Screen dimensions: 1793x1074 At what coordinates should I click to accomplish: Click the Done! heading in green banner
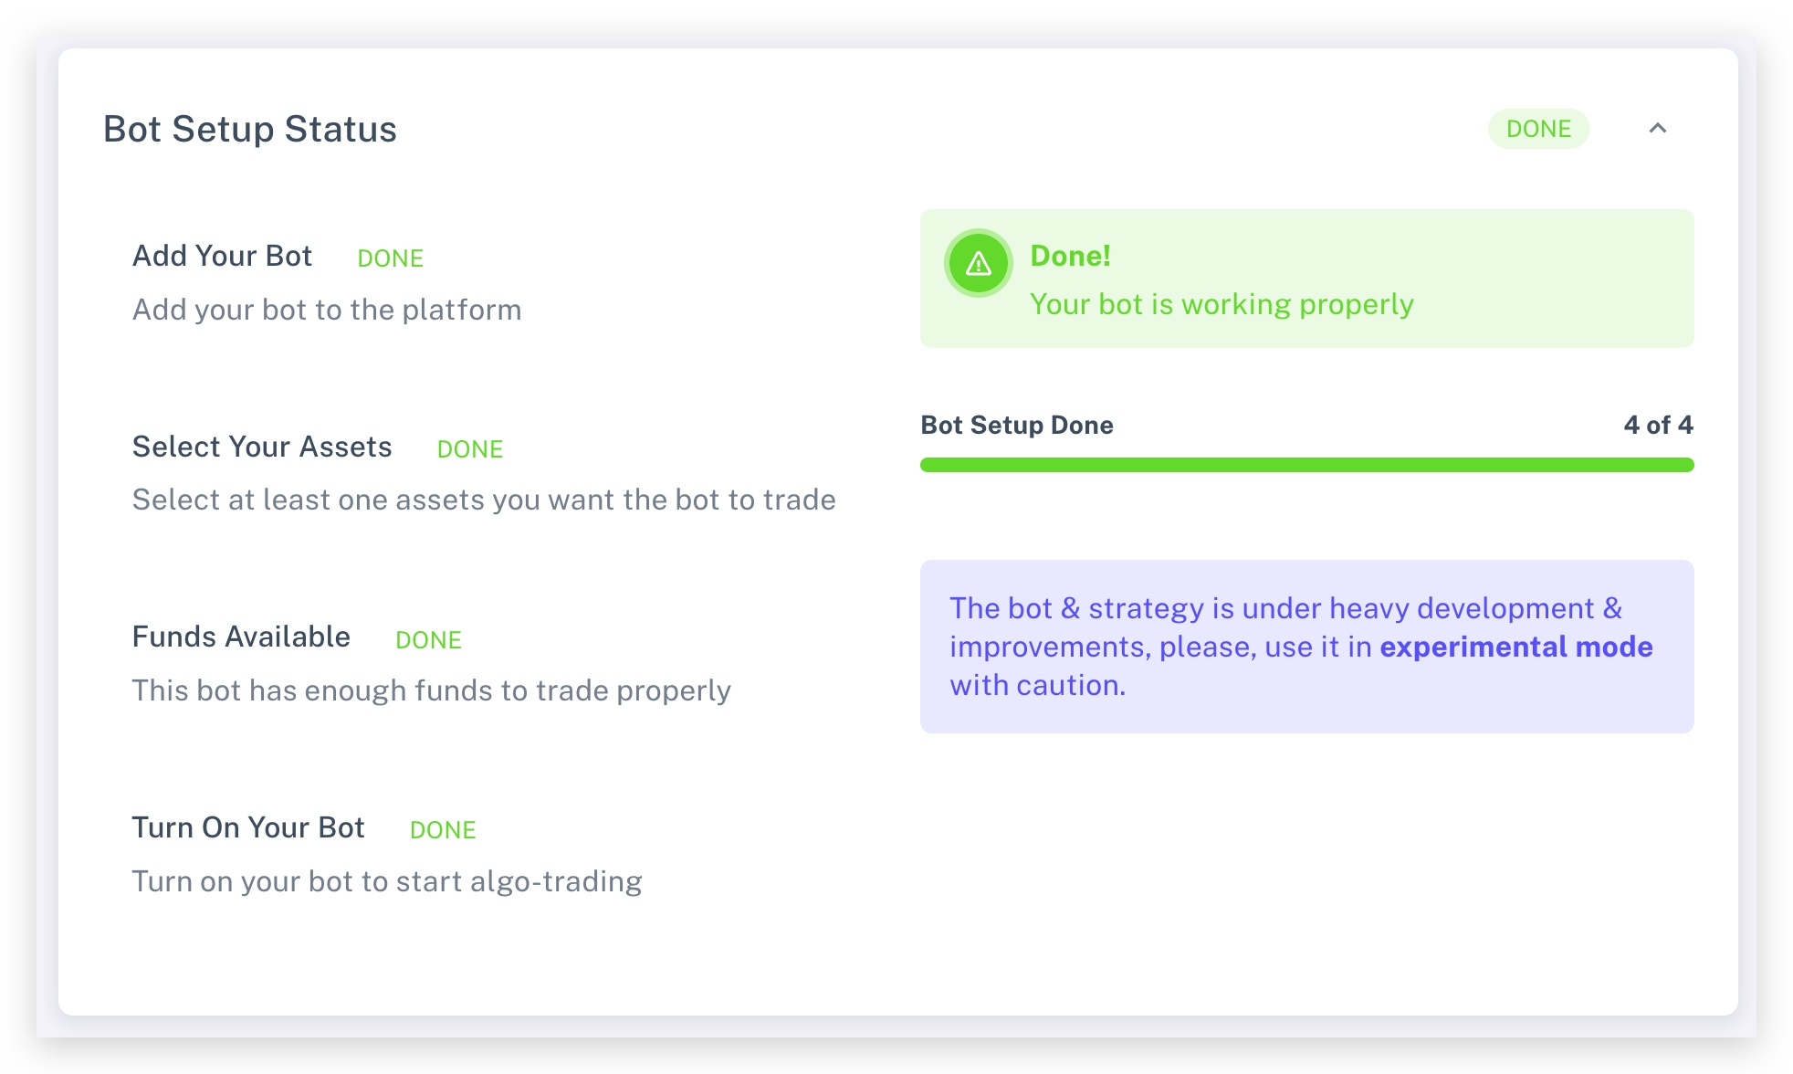1070,256
